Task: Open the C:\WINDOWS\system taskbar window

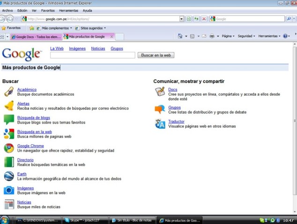Action: pyautogui.click(x=38, y=220)
